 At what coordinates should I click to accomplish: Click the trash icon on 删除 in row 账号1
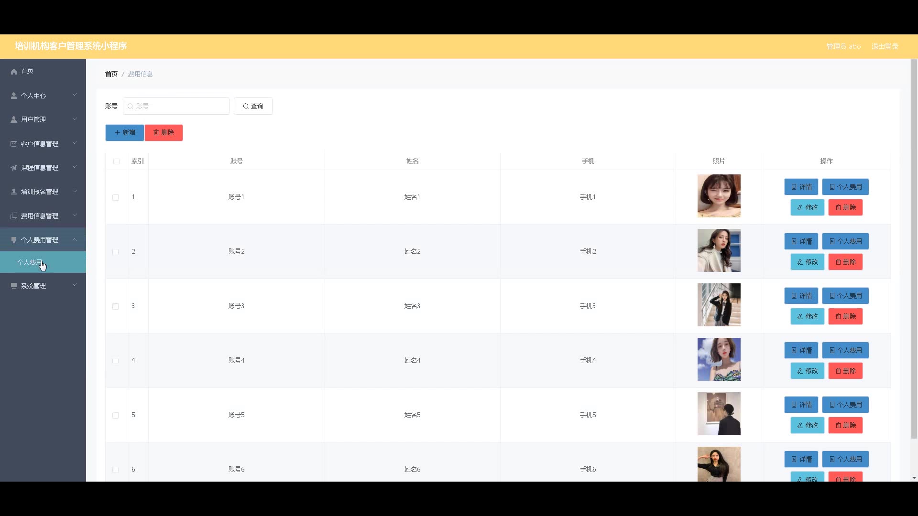point(838,207)
